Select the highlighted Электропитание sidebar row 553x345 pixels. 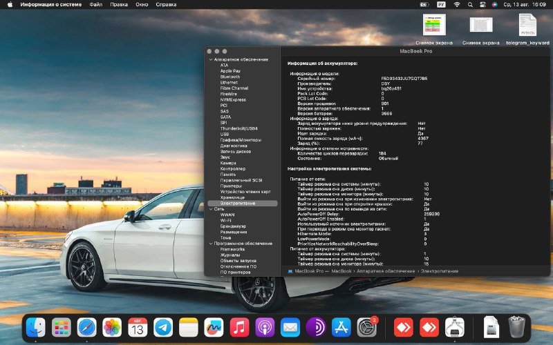tap(243, 203)
